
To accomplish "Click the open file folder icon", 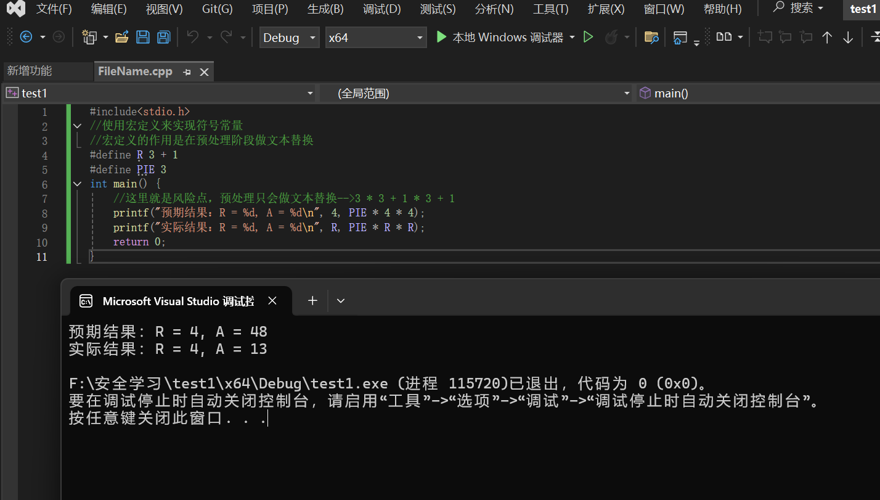I will (x=122, y=37).
